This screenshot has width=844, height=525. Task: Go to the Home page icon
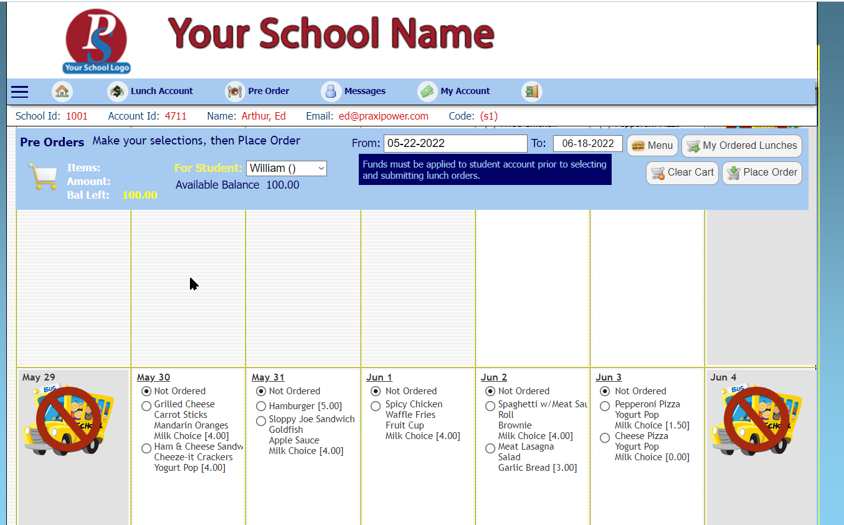tap(62, 92)
